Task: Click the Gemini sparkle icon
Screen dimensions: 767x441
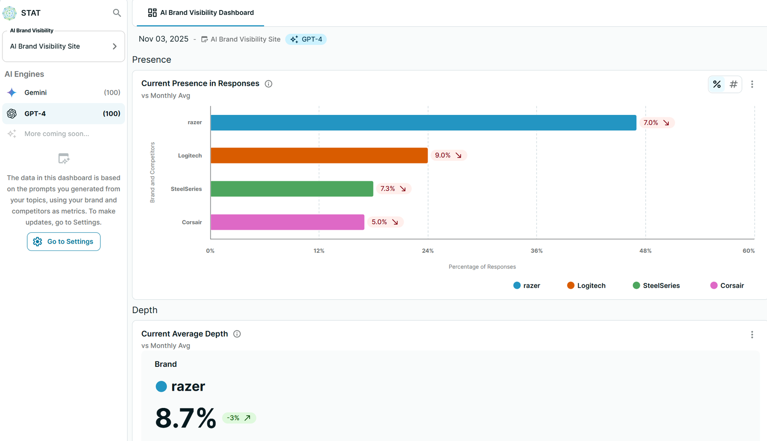Action: pos(12,92)
